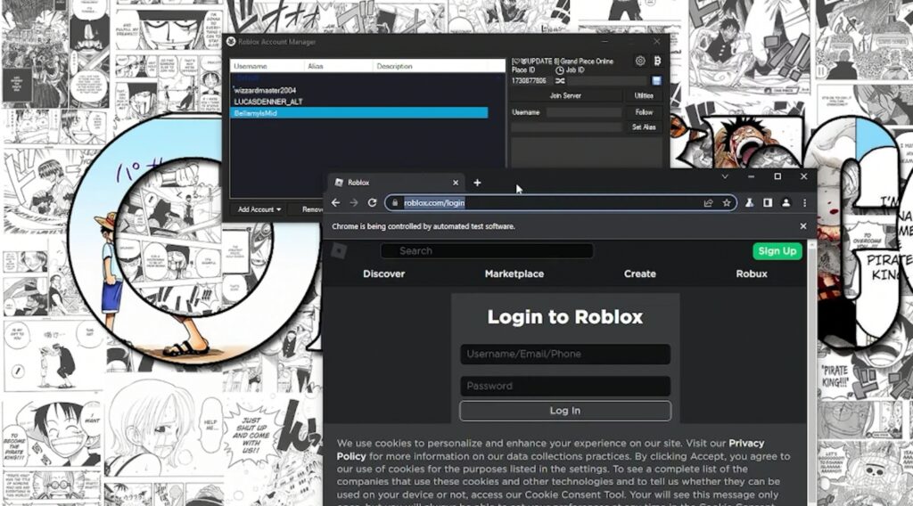The image size is (913, 506).
Task: Click the Follow button
Action: point(644,111)
